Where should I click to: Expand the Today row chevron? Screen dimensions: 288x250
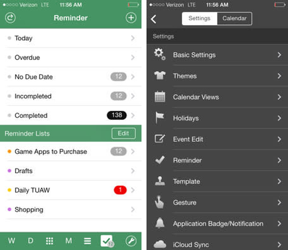[133, 38]
